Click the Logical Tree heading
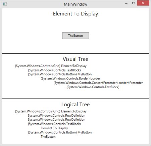The image size is (151, 146). (75, 105)
